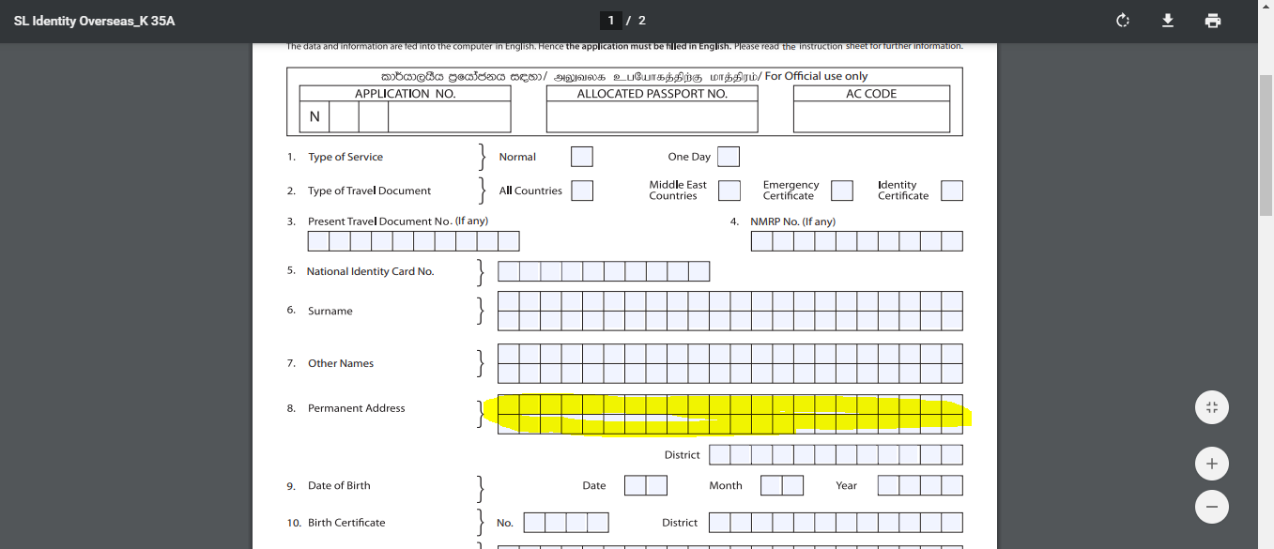Download the PDF file
The image size is (1274, 549).
(x=1168, y=21)
